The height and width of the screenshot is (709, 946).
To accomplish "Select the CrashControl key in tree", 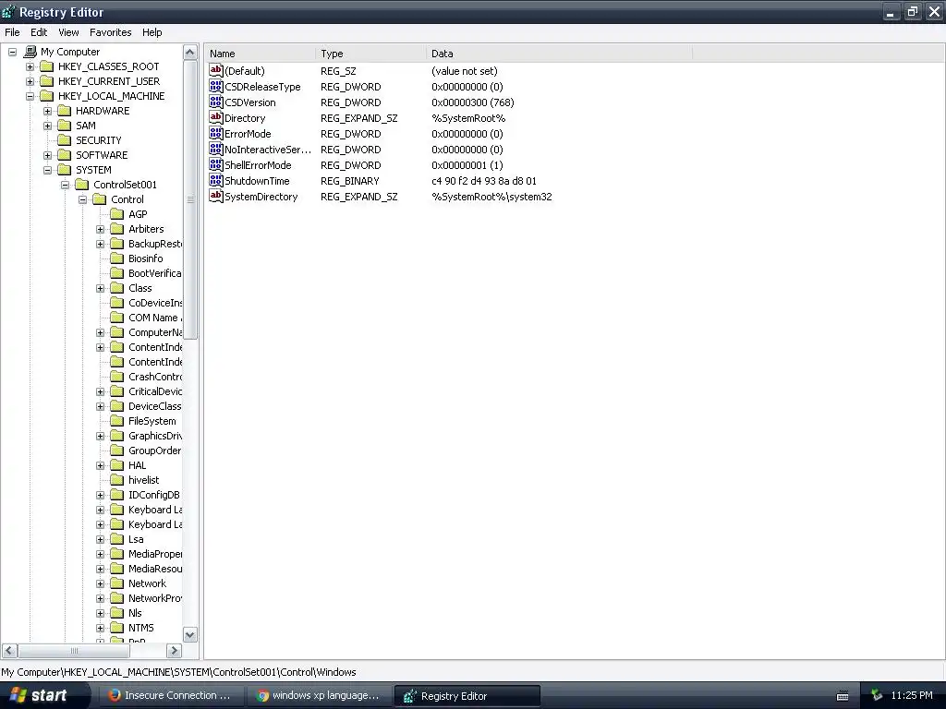I will (x=155, y=377).
